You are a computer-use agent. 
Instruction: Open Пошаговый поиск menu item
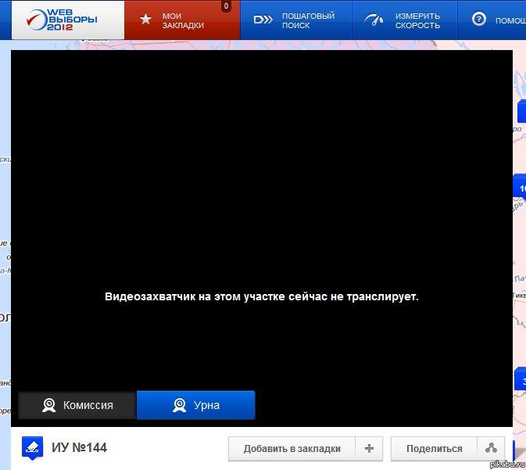308,20
